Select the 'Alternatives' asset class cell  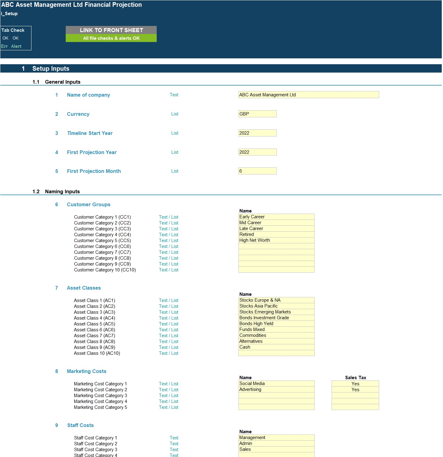(276, 341)
